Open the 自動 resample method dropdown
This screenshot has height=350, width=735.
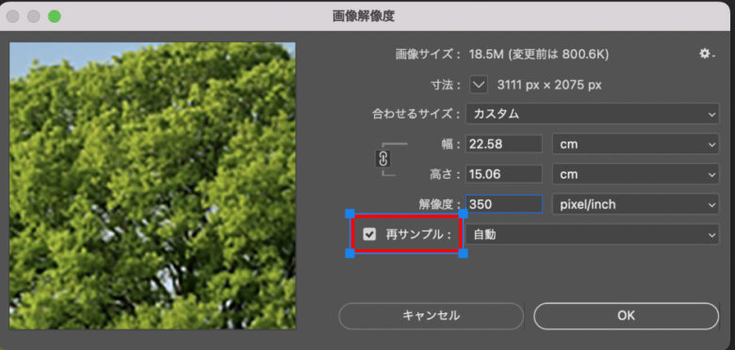tap(592, 234)
